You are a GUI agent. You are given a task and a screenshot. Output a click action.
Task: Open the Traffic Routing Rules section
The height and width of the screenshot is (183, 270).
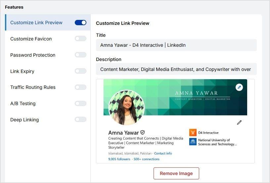coord(33,87)
